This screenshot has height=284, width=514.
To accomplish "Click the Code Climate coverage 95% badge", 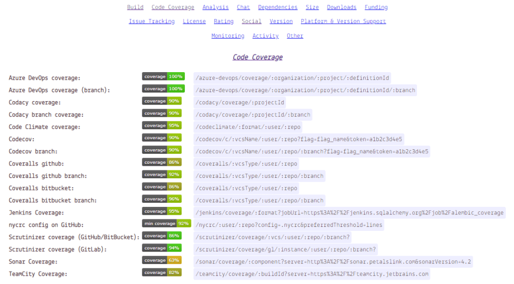I will 161,126.
